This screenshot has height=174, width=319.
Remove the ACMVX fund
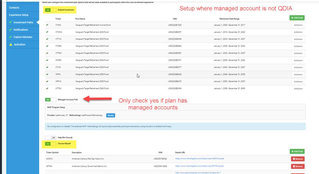point(298,159)
